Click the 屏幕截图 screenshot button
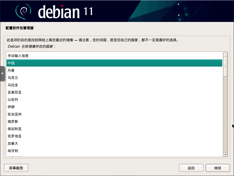This screenshot has height=176, width=234. click(x=16, y=168)
